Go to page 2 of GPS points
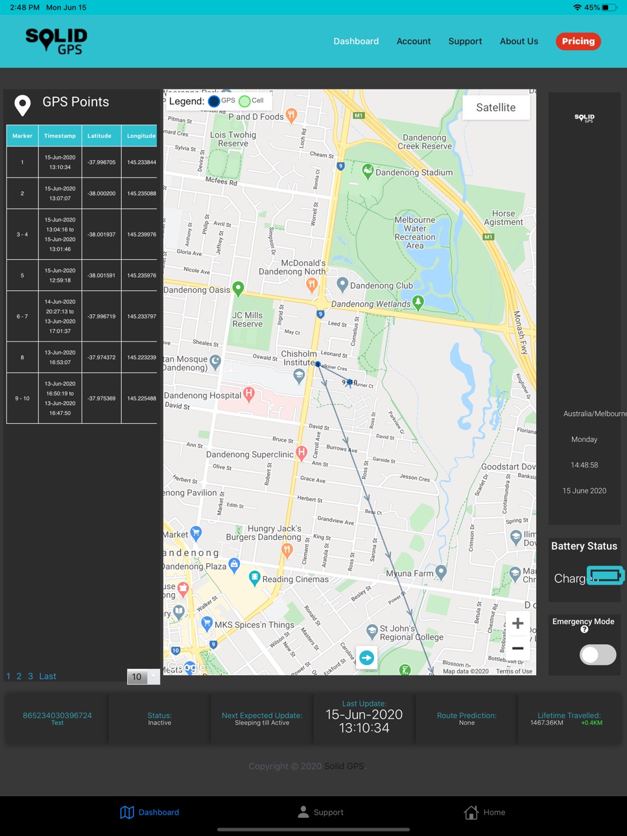The image size is (627, 836). pos(19,676)
